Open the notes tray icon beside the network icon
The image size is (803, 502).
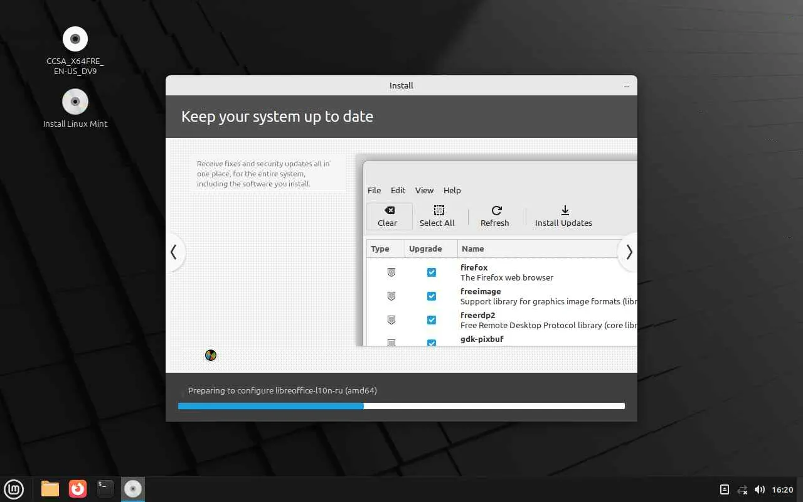tap(724, 489)
